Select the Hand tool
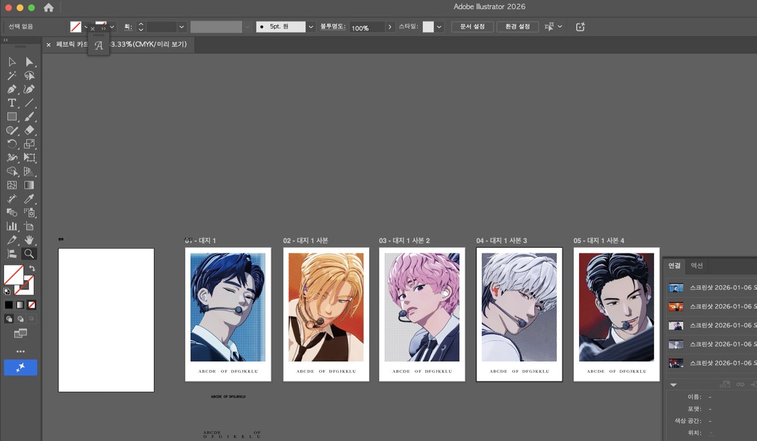 point(29,240)
